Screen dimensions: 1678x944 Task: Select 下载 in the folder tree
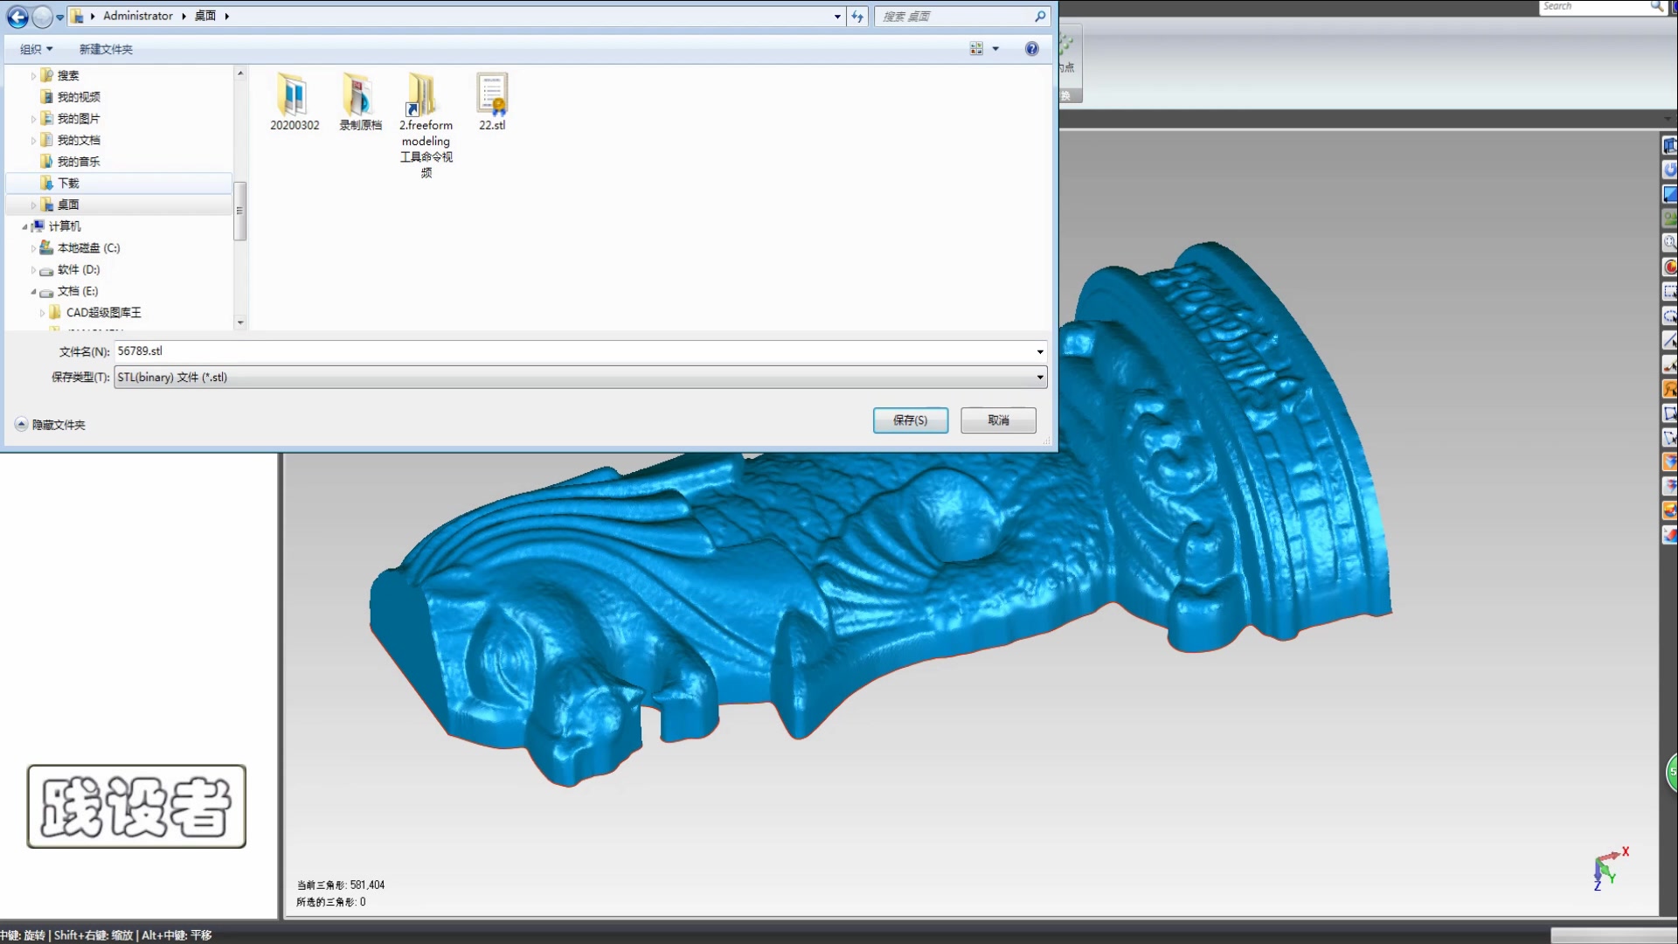click(x=68, y=183)
